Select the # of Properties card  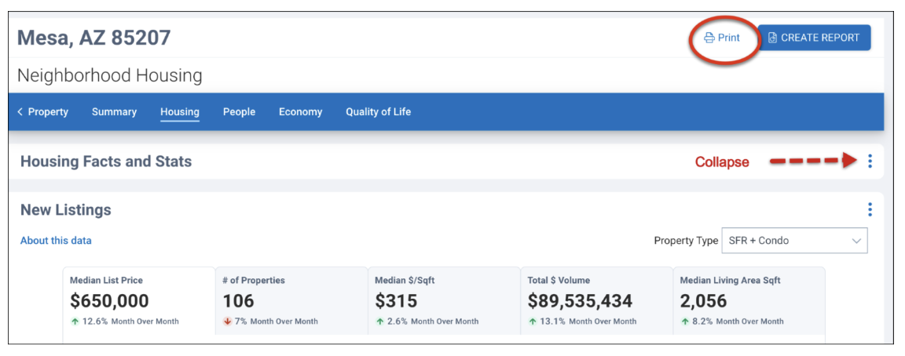pyautogui.click(x=291, y=300)
